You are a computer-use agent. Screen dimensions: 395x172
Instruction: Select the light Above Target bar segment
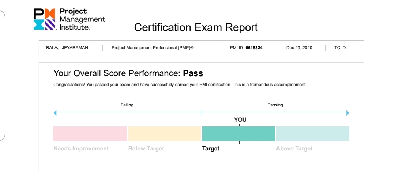pyautogui.click(x=313, y=134)
